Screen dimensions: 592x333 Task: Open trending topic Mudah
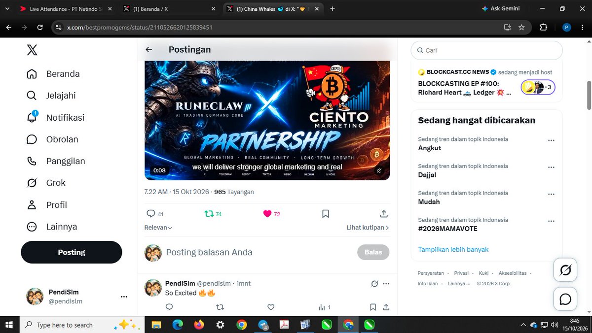click(x=429, y=201)
